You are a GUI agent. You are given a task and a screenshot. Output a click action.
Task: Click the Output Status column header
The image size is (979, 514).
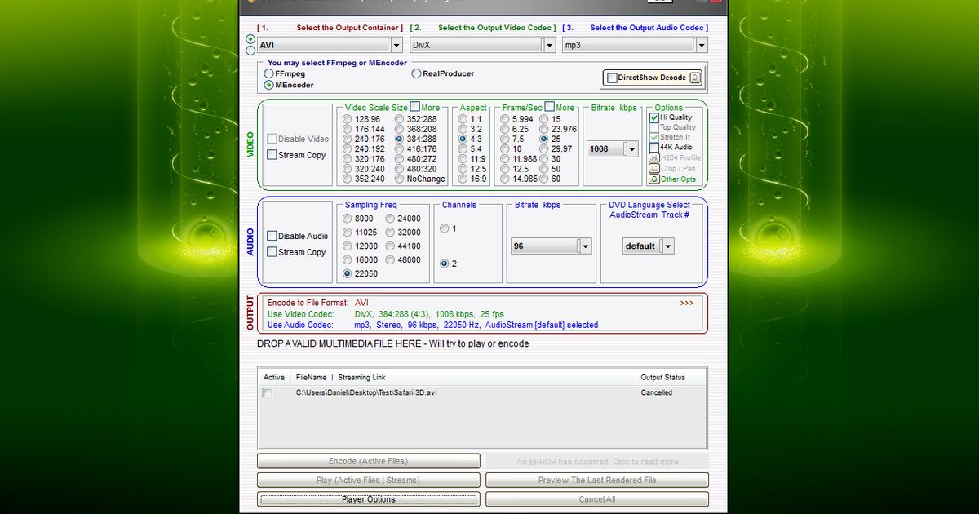(x=663, y=378)
